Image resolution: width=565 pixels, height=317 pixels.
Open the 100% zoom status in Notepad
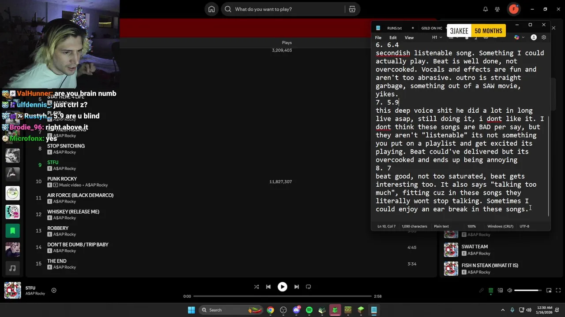point(471,226)
